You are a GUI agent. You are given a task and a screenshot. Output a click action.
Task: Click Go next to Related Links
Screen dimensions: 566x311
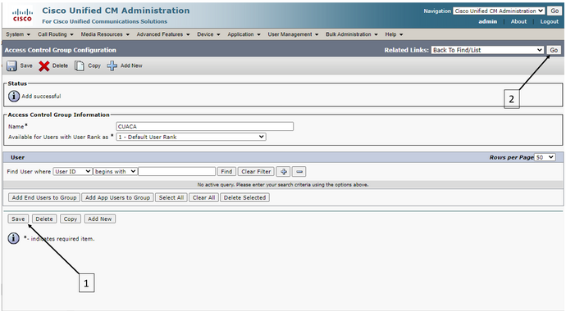tap(554, 50)
